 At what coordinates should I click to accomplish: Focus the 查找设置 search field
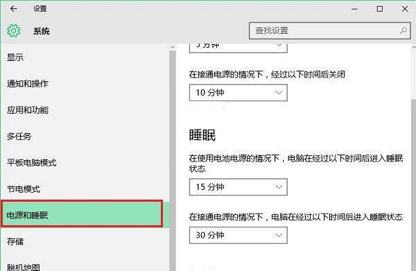(x=330, y=30)
